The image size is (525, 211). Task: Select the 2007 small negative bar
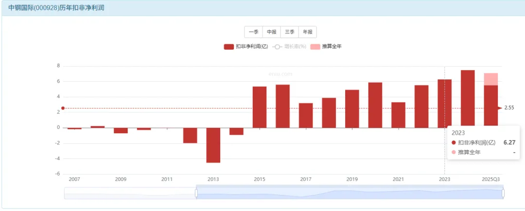click(75, 129)
